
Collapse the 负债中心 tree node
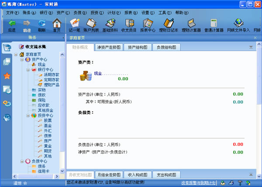pos(22,161)
